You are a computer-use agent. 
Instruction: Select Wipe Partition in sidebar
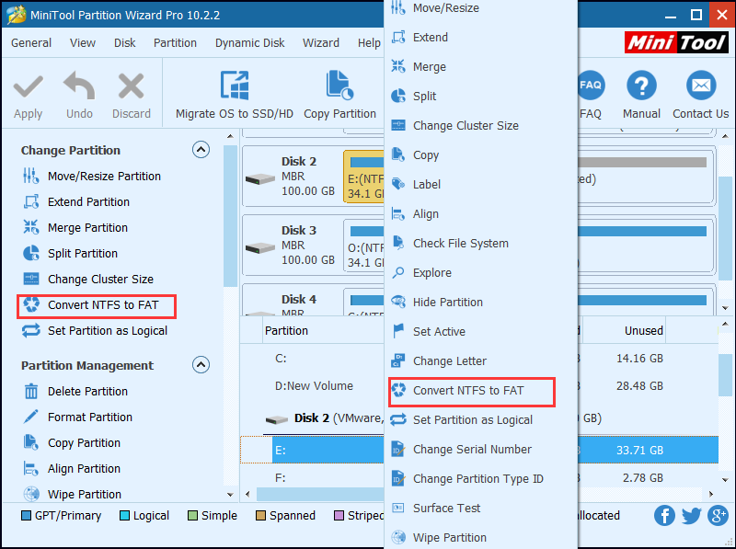click(x=73, y=494)
